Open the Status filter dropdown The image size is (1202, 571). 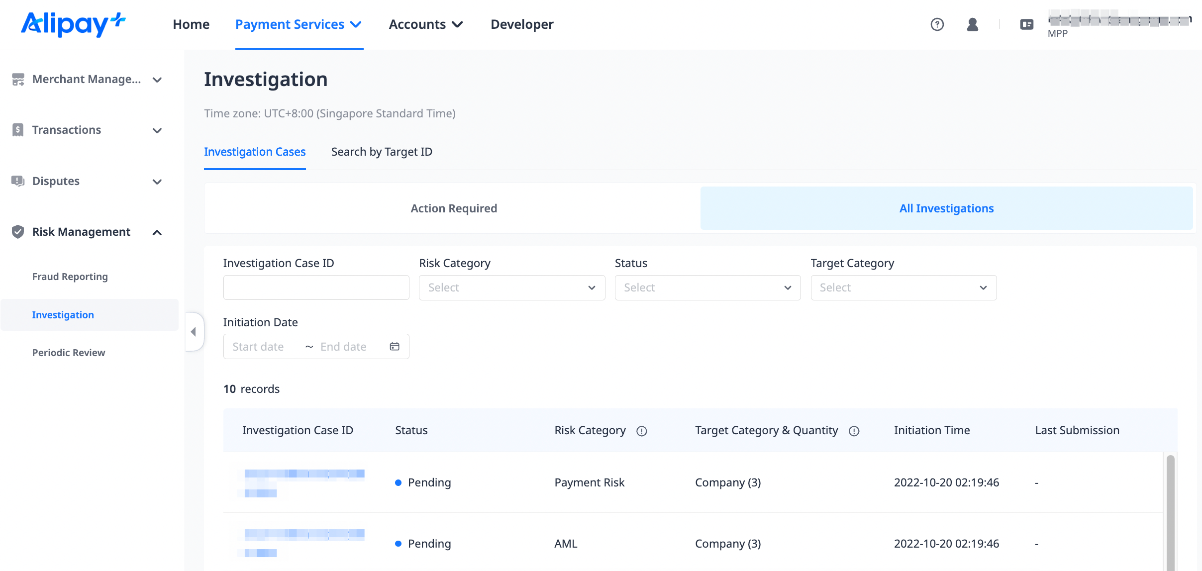[x=707, y=287]
